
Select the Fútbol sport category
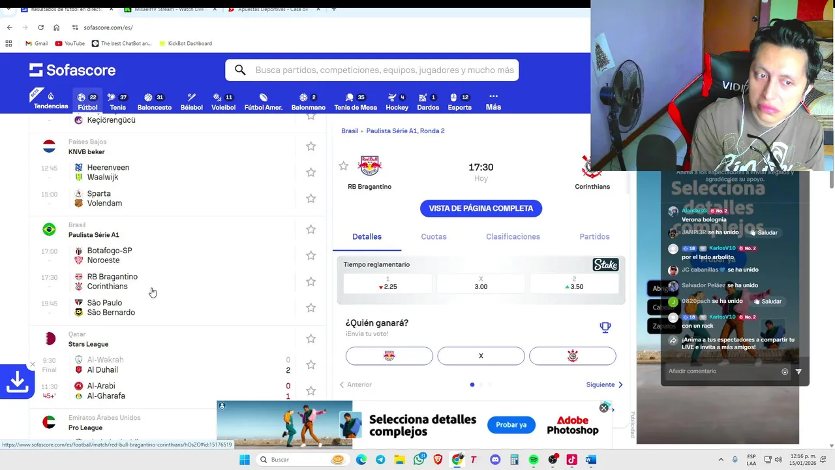click(x=87, y=101)
